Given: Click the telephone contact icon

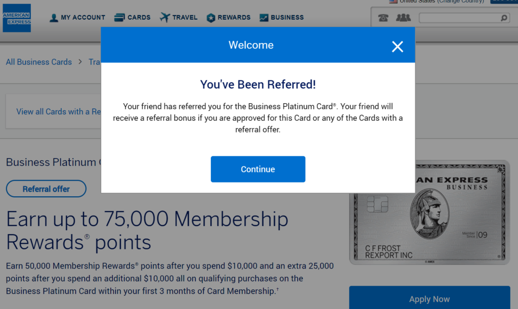Looking at the screenshot, I should click(383, 17).
